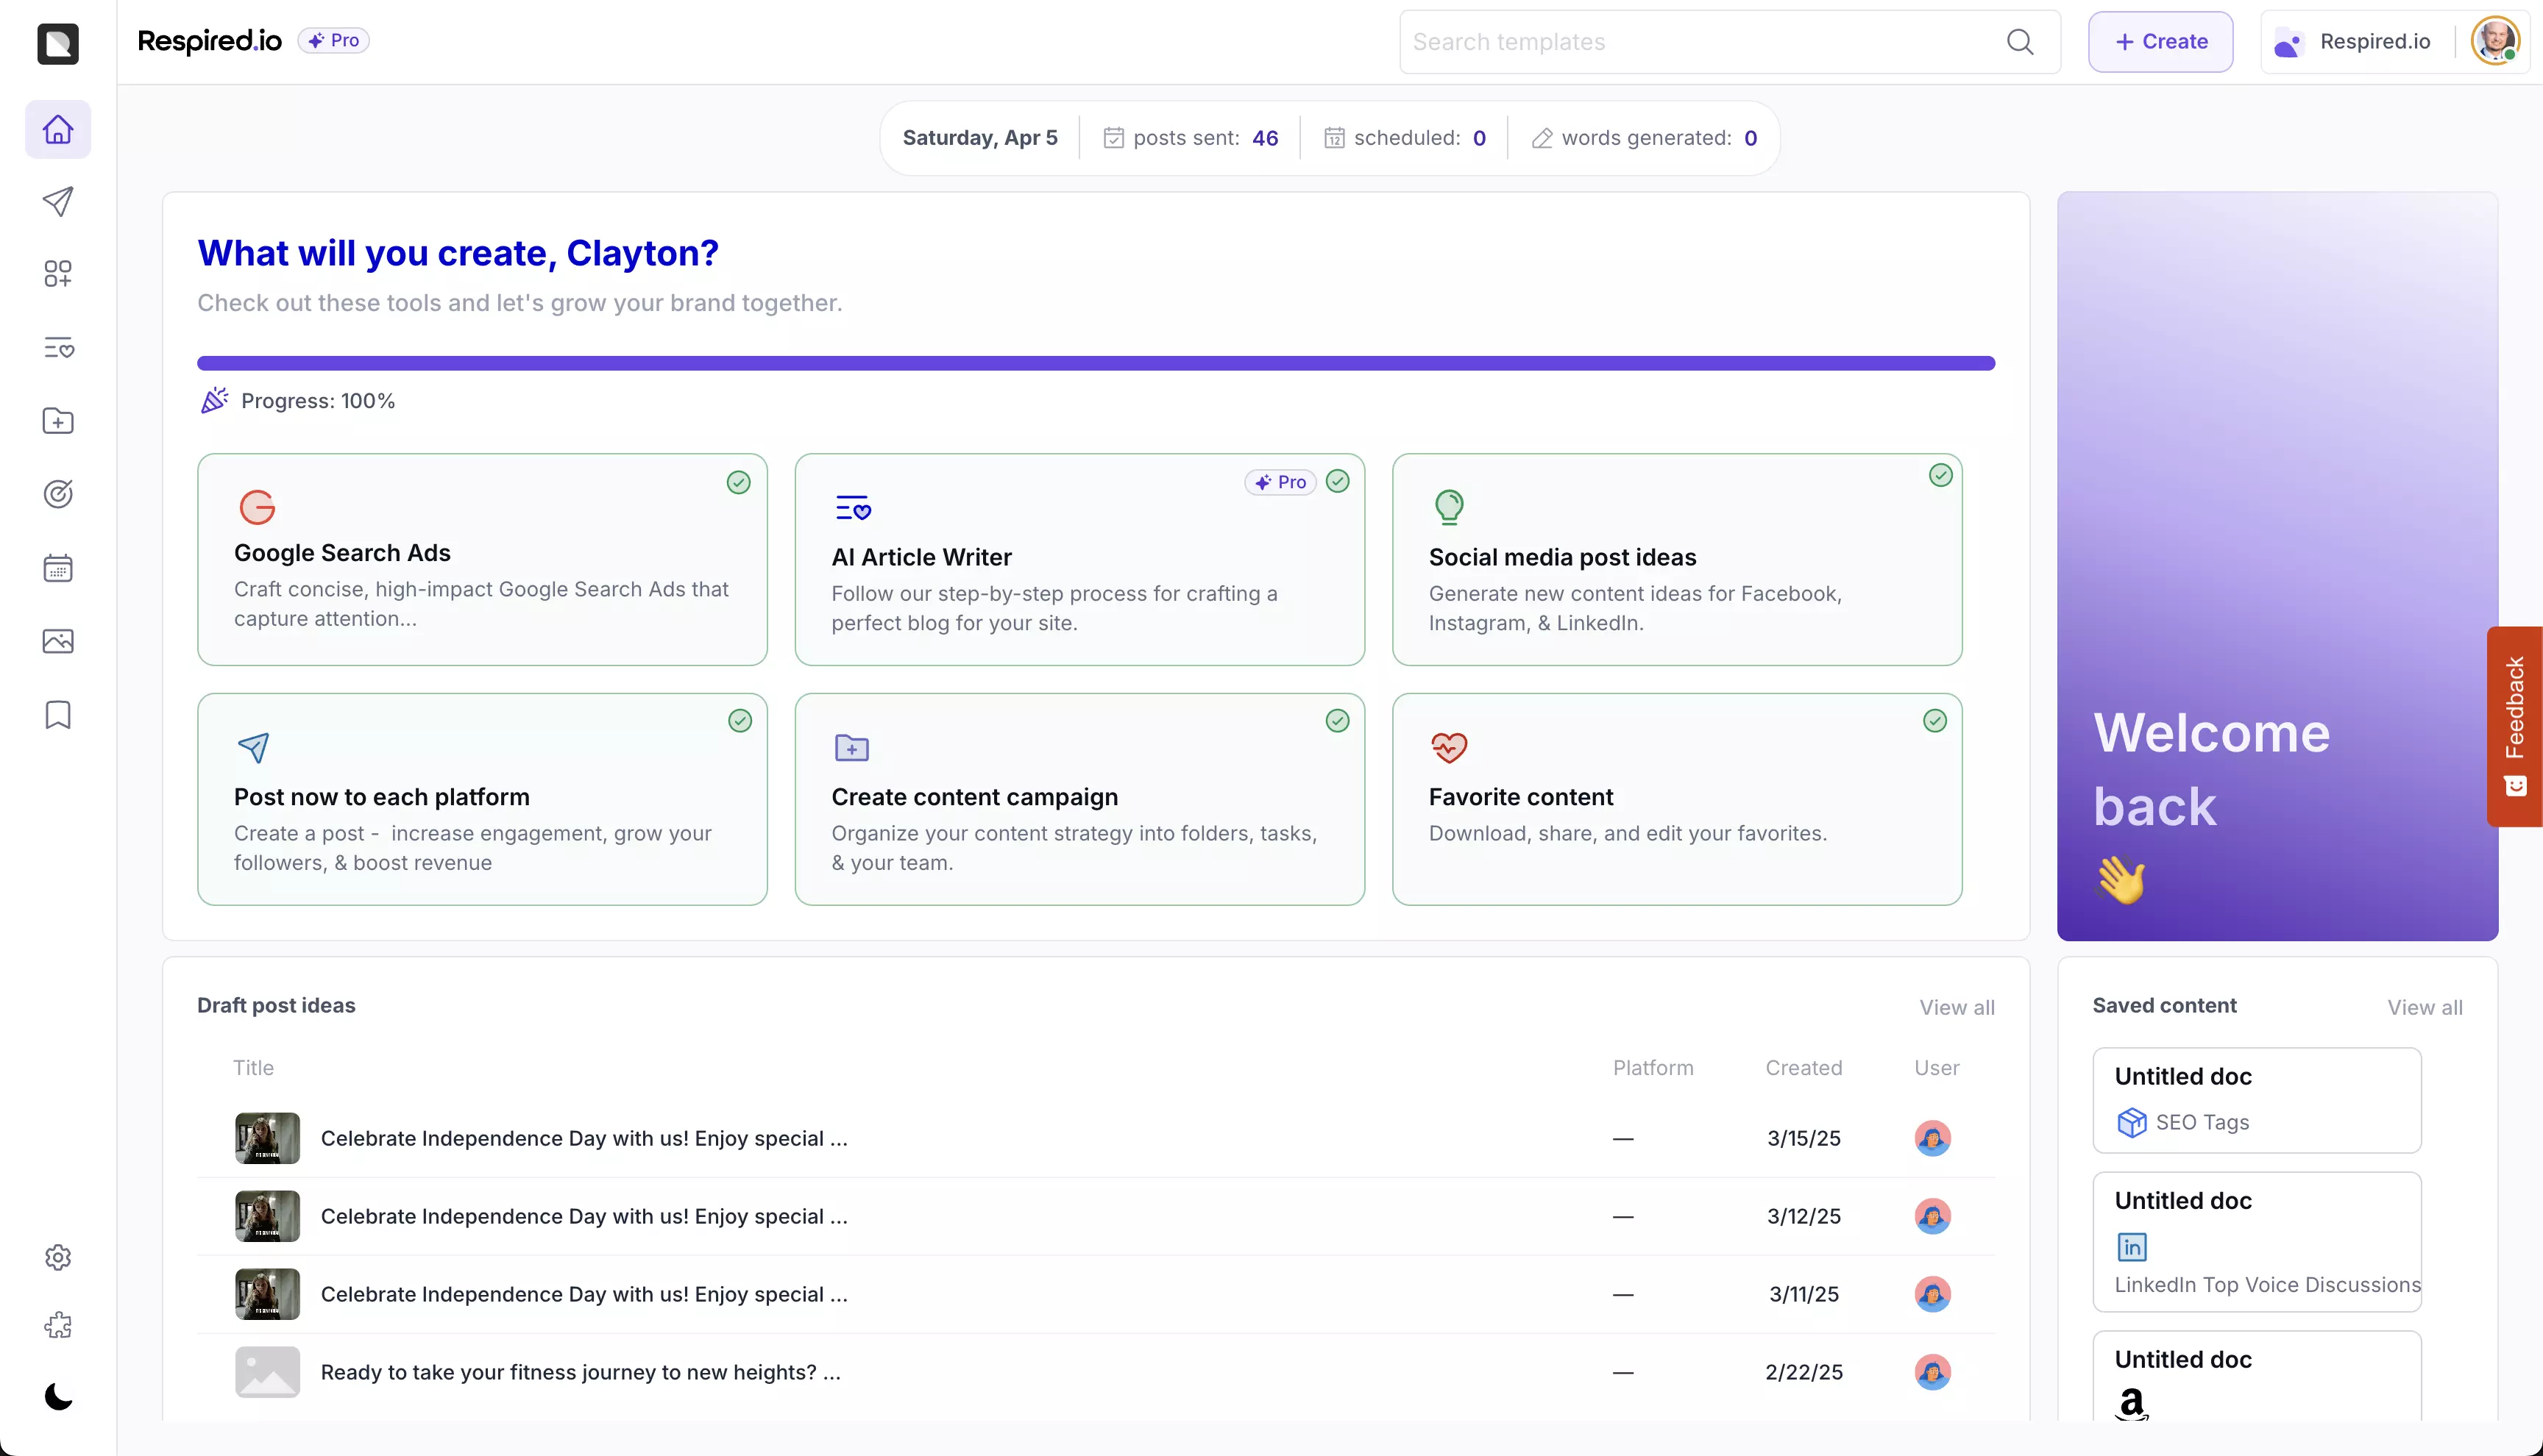Open the AI Article Writer card
The image size is (2543, 1456).
click(1079, 560)
